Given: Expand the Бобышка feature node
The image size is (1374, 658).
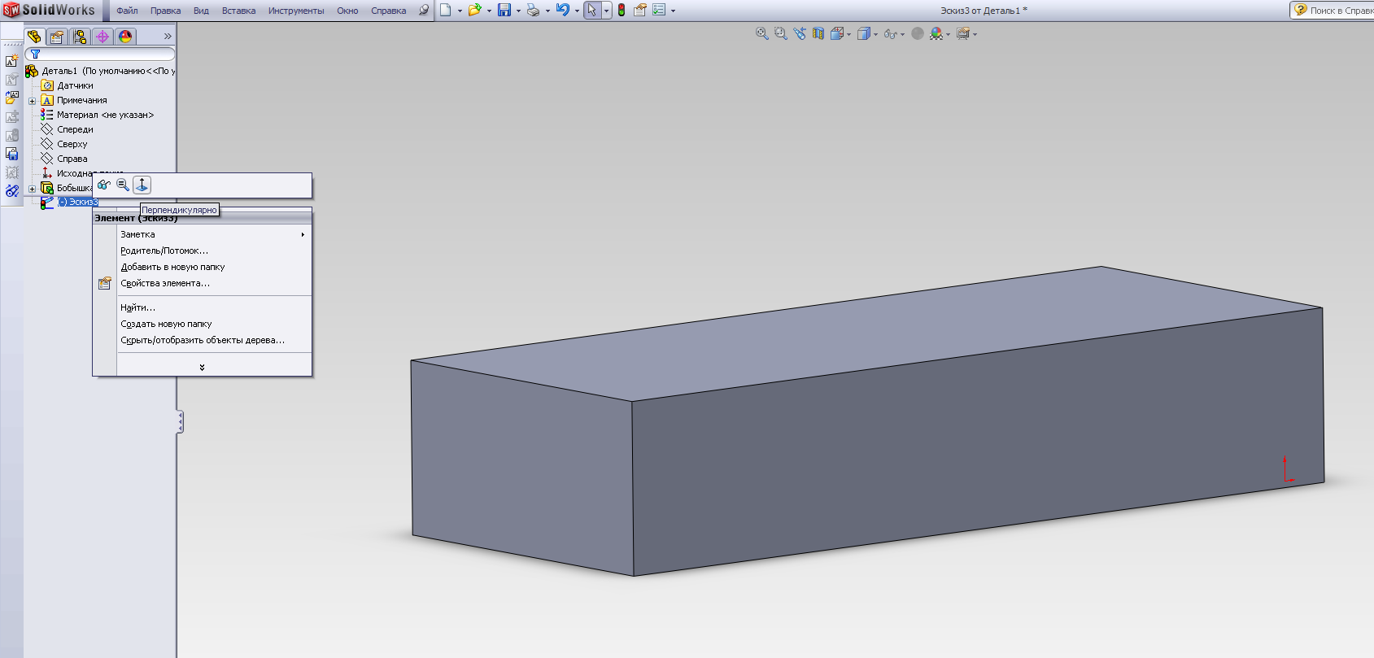Looking at the screenshot, I should (33, 189).
